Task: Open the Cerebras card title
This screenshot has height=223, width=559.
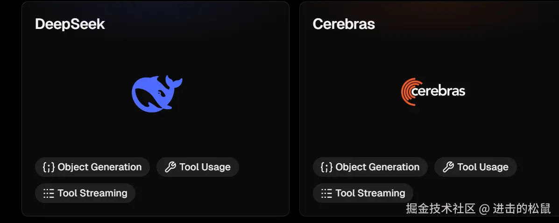Action: [344, 24]
